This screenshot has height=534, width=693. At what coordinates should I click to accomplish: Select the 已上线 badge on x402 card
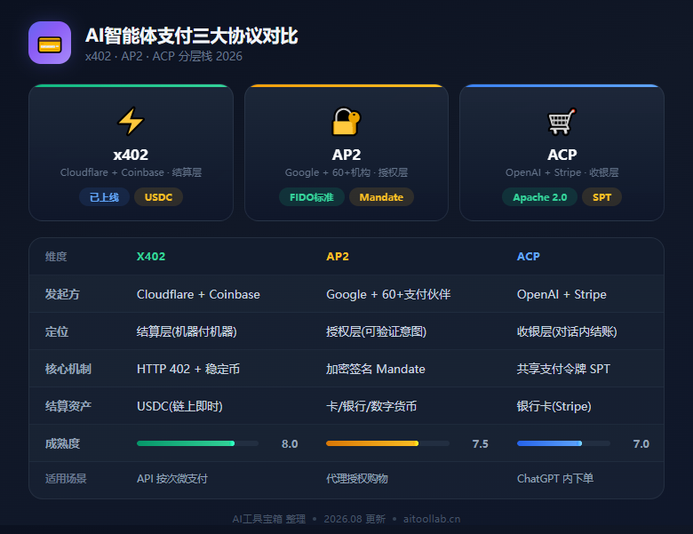(x=104, y=197)
